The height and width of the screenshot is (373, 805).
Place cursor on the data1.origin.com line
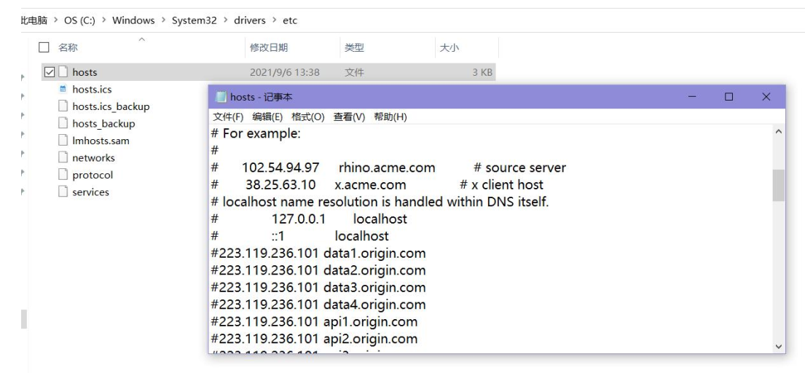tap(318, 253)
